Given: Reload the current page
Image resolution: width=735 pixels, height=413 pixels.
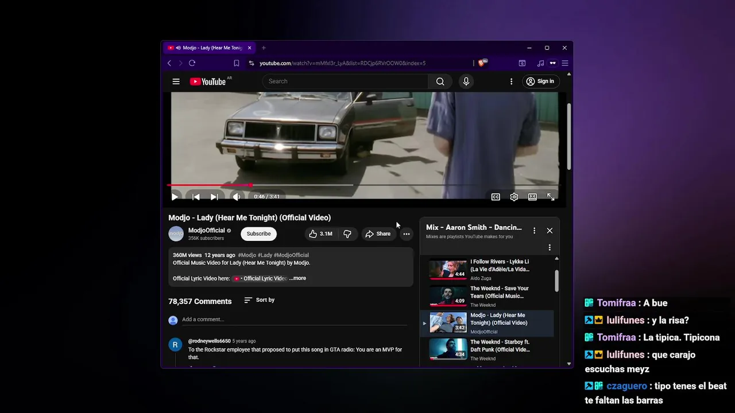Looking at the screenshot, I should point(192,63).
